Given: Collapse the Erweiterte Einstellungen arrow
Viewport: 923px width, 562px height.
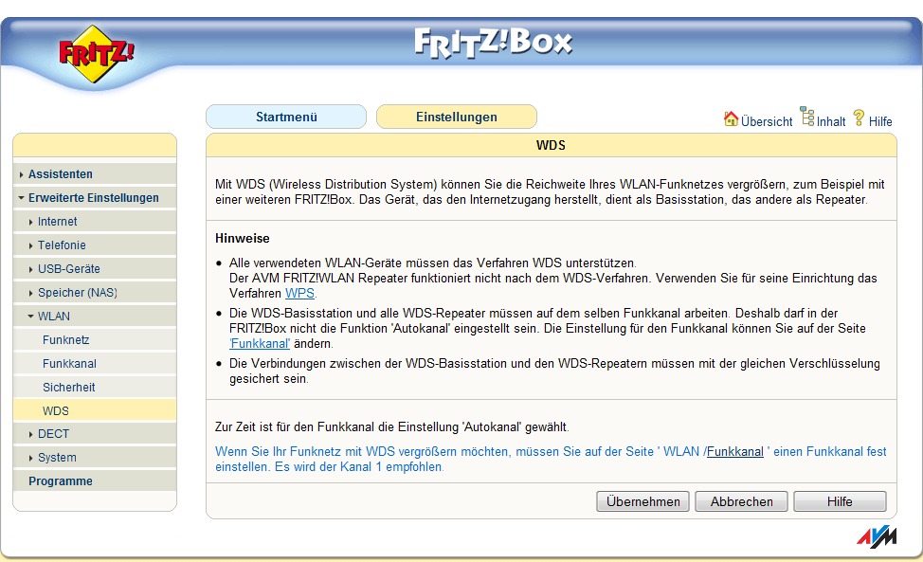Looking at the screenshot, I should (x=21, y=198).
